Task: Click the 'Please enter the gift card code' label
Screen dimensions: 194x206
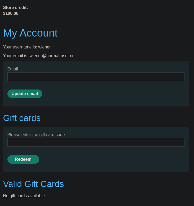Action: pyautogui.click(x=36, y=135)
